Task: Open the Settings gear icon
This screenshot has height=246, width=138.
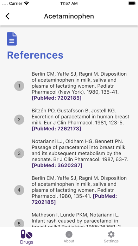Action: [111, 234]
